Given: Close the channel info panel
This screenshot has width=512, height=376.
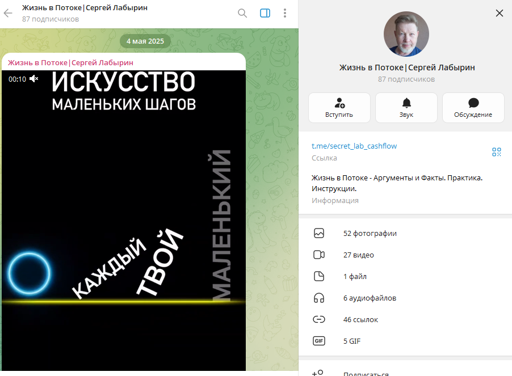Looking at the screenshot, I should coord(500,13).
